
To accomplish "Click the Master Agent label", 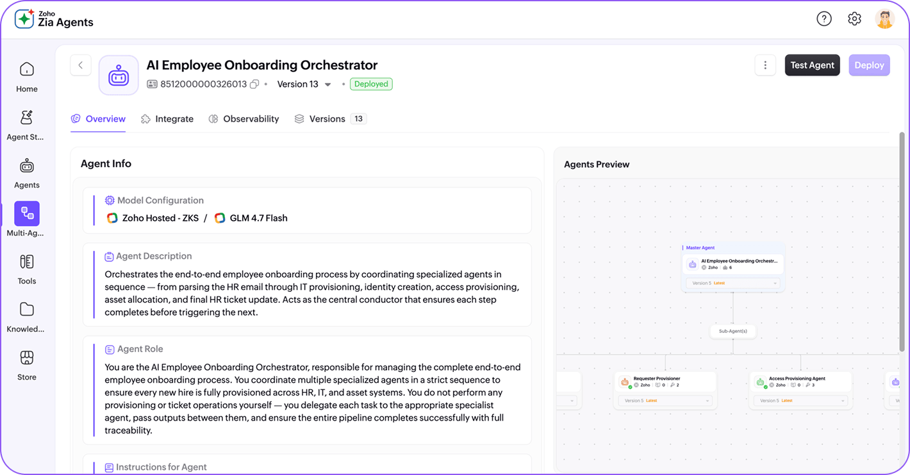I will click(700, 248).
